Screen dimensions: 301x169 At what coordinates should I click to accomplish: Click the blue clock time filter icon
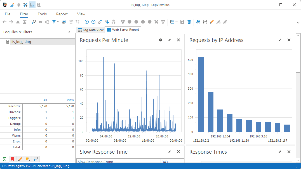pyautogui.click(x=93, y=22)
